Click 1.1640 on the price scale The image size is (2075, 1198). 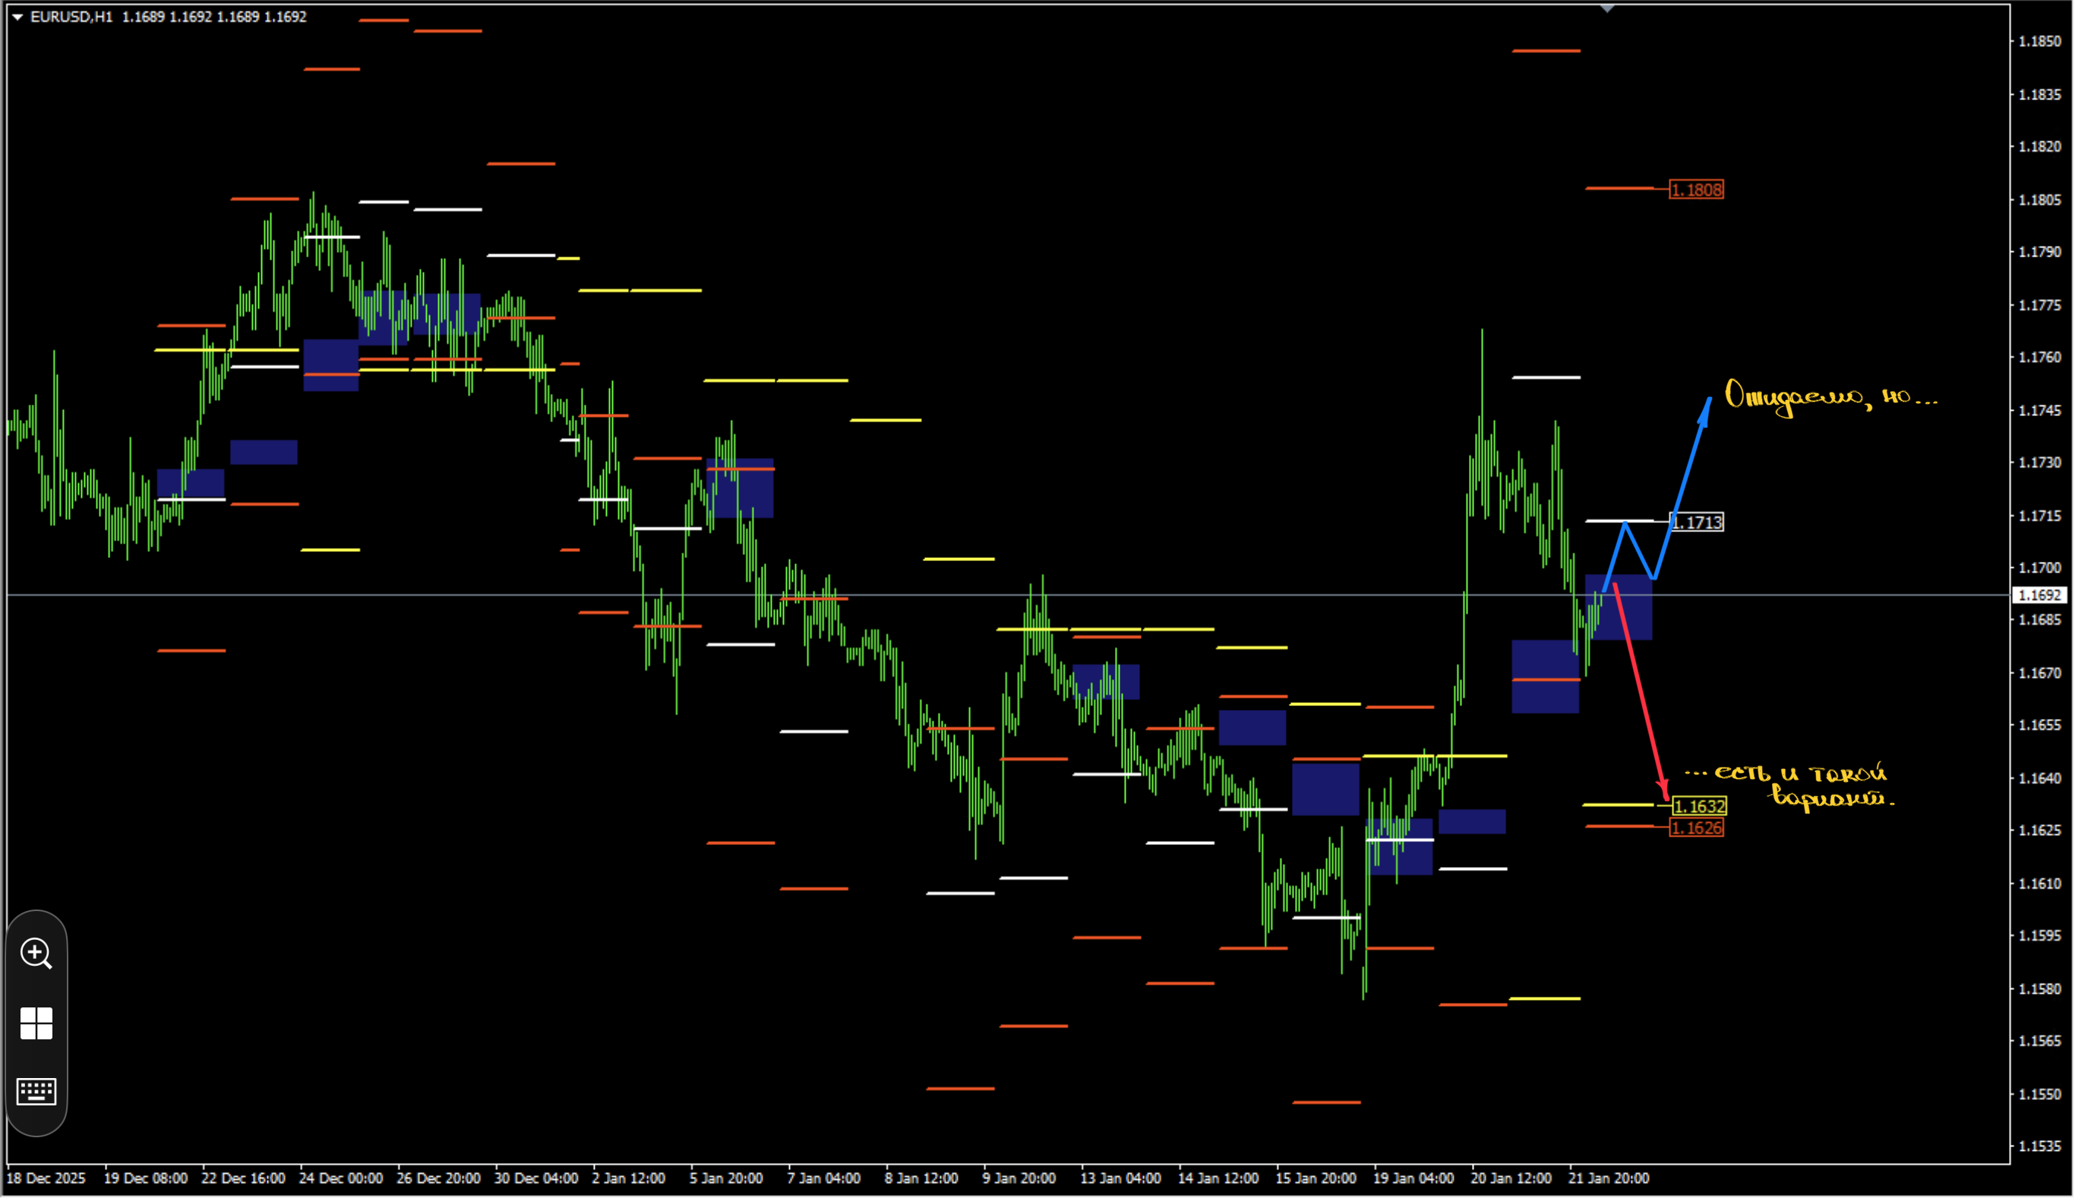point(2039,778)
